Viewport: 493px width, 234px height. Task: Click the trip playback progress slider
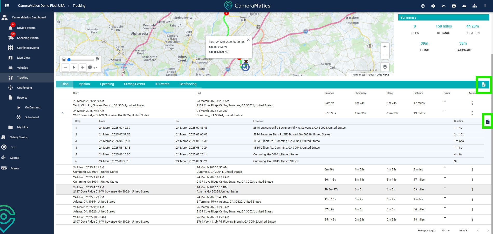click(81, 60)
